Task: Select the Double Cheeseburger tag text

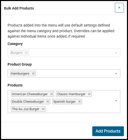Action: (28, 101)
